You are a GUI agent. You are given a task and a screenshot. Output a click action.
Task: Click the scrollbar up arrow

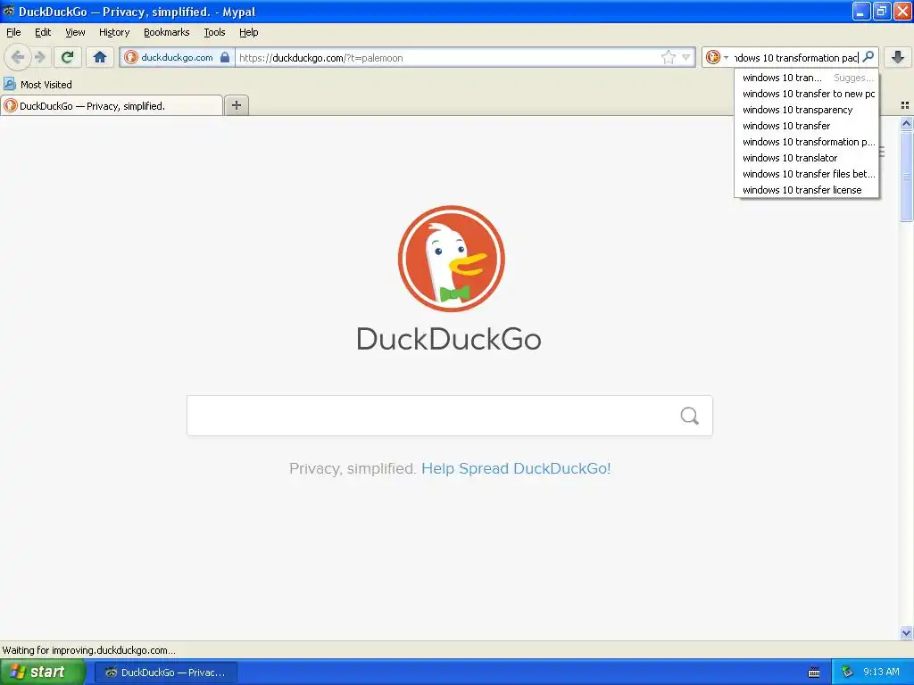tap(906, 123)
